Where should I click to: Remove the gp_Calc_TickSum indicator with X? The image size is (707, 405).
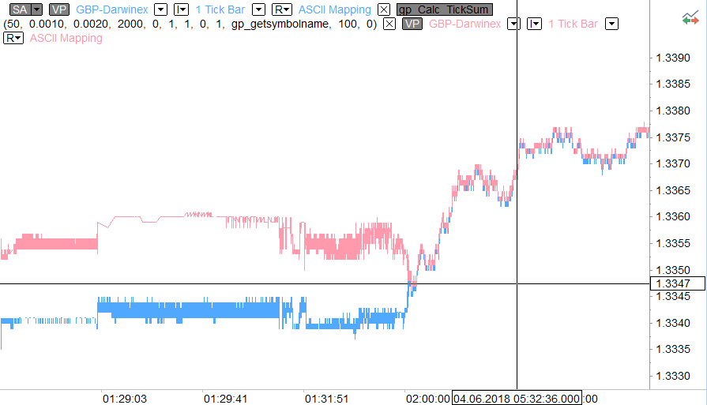(x=389, y=24)
